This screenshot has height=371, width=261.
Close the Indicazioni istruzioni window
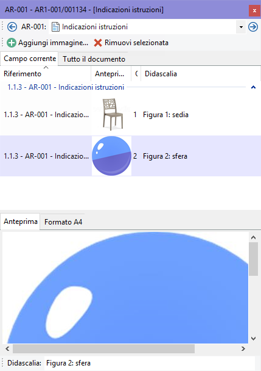(x=254, y=10)
